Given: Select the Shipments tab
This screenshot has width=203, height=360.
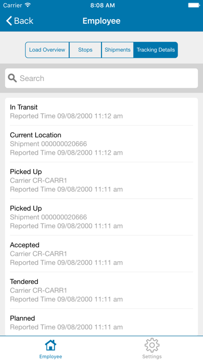Looking at the screenshot, I should click(x=118, y=50).
